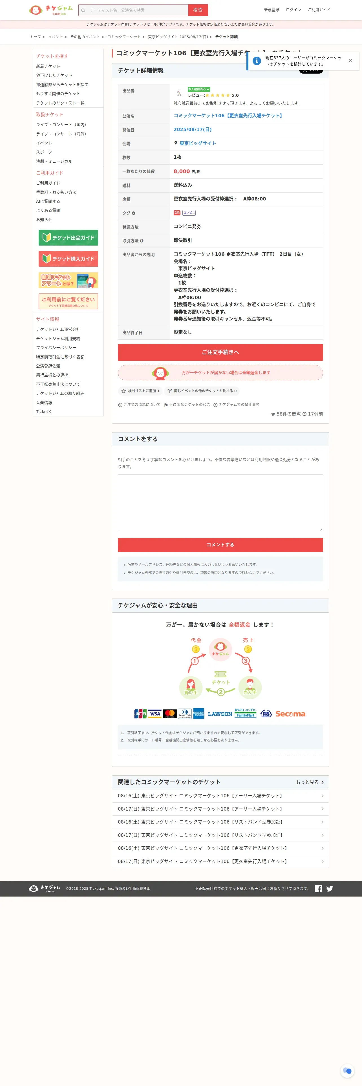Image resolution: width=362 pixels, height=1086 pixels.
Task: Click the map pin icon beside 東京ビッグサイト
Action: click(176, 143)
